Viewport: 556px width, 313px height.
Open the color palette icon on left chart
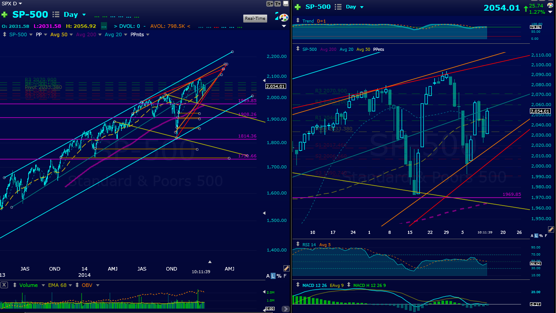click(284, 17)
